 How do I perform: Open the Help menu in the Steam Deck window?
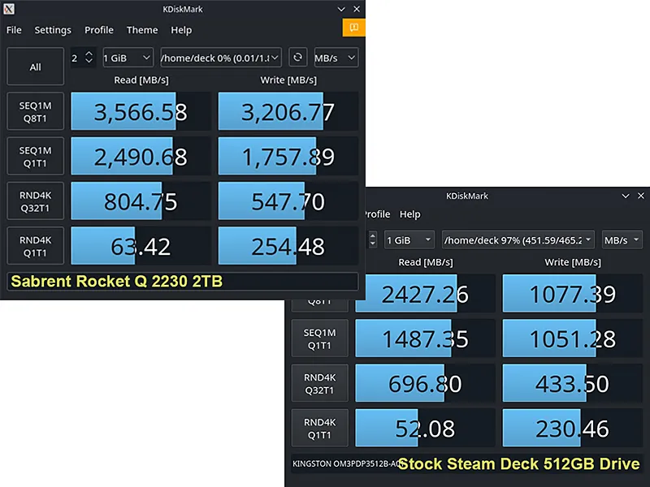coord(410,214)
